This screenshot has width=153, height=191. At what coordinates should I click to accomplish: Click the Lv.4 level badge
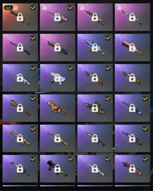[8, 8]
